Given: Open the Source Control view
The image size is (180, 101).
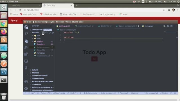Looking at the screenshot, I should coord(26,41).
